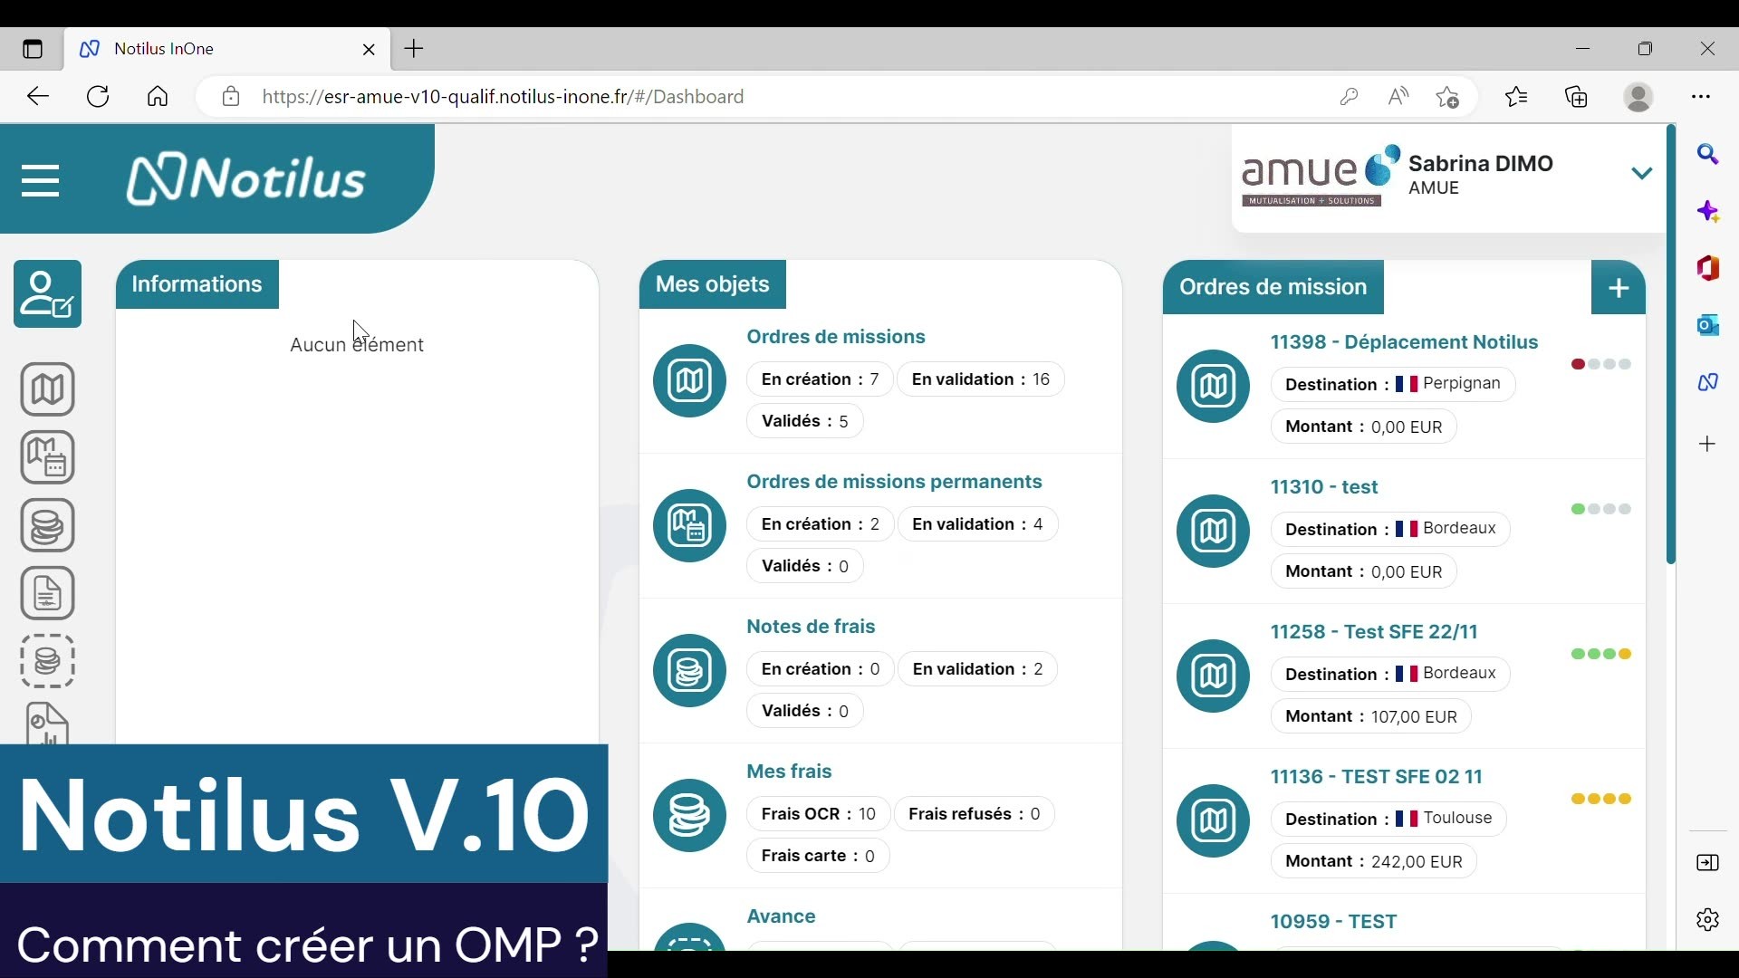Open the browser Settings and more menu
Screen dimensions: 1739x978
coord(1701,97)
